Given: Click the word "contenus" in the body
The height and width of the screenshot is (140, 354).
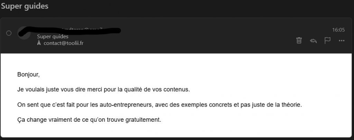Looking at the screenshot, I should coord(178,89).
